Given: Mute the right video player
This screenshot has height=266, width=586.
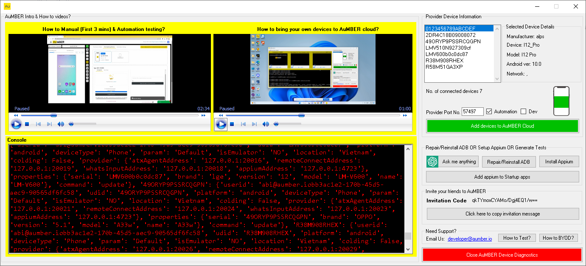Looking at the screenshot, I should click(x=266, y=124).
